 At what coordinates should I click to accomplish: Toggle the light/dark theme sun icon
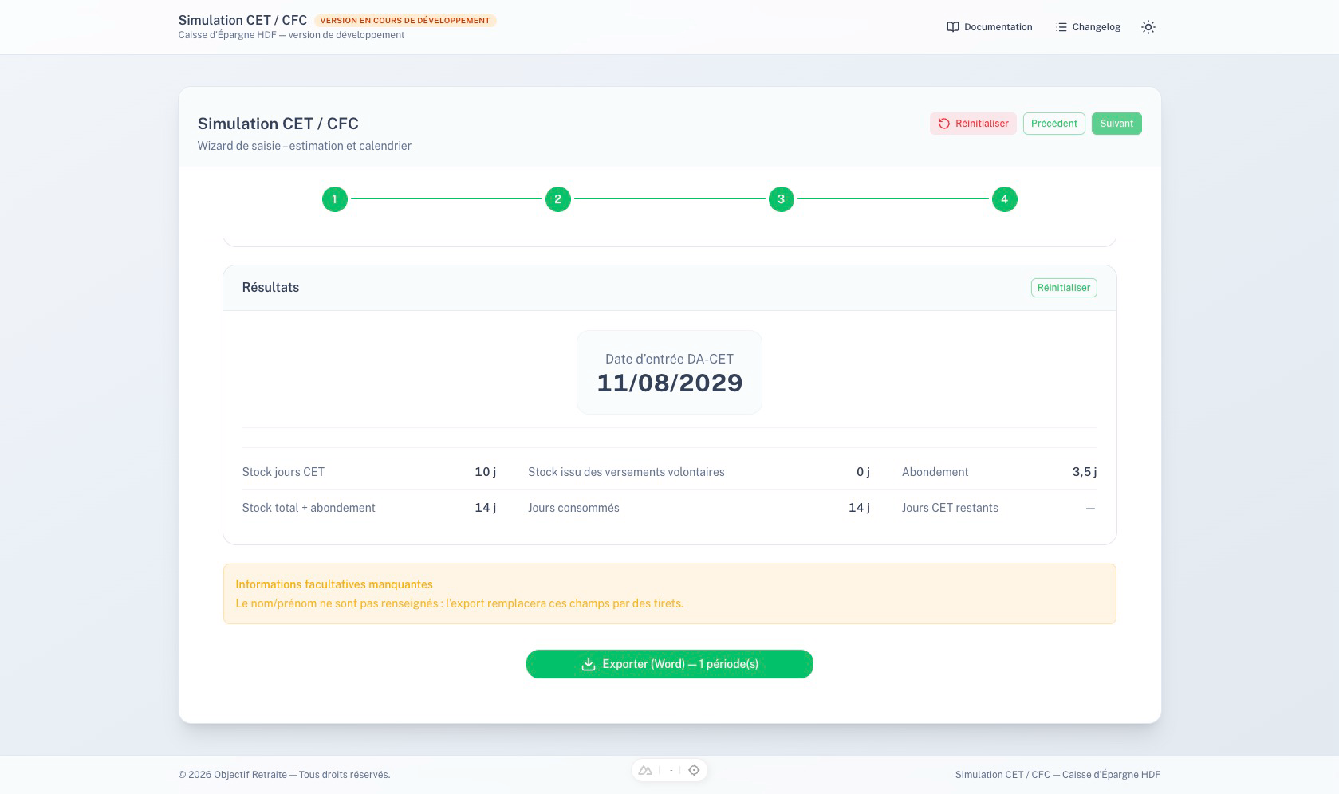(1148, 27)
